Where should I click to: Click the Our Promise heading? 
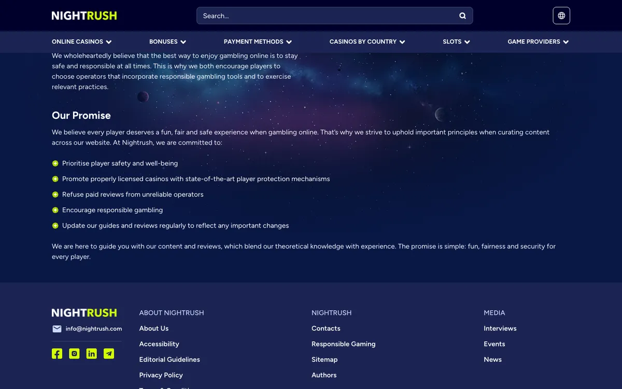click(81, 115)
